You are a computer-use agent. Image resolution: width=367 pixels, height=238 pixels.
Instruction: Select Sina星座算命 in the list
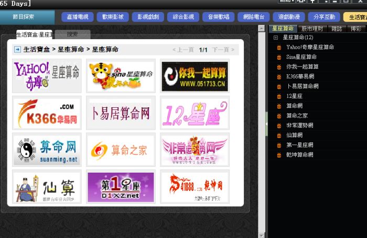coord(301,57)
